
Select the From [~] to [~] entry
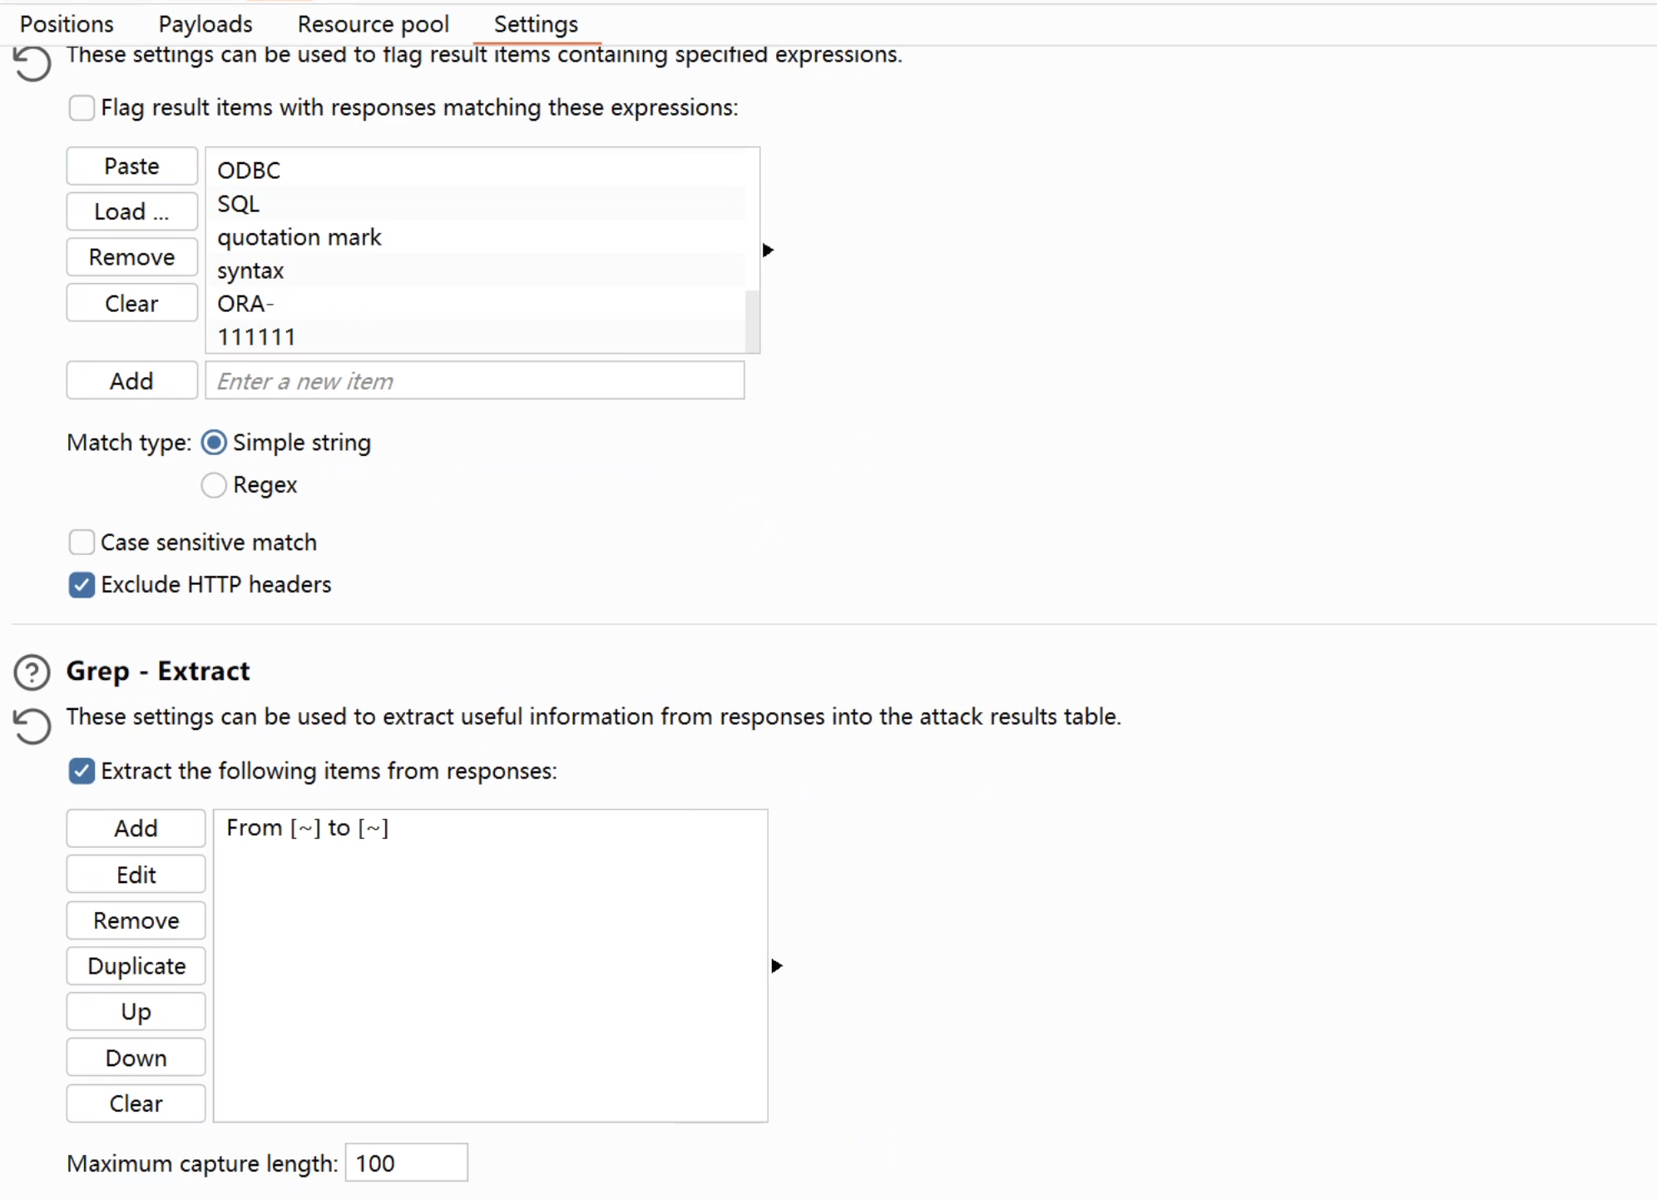(x=307, y=828)
